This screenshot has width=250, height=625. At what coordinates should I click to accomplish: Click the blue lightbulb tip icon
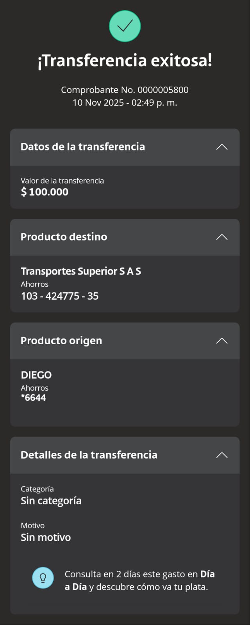pos(43,578)
